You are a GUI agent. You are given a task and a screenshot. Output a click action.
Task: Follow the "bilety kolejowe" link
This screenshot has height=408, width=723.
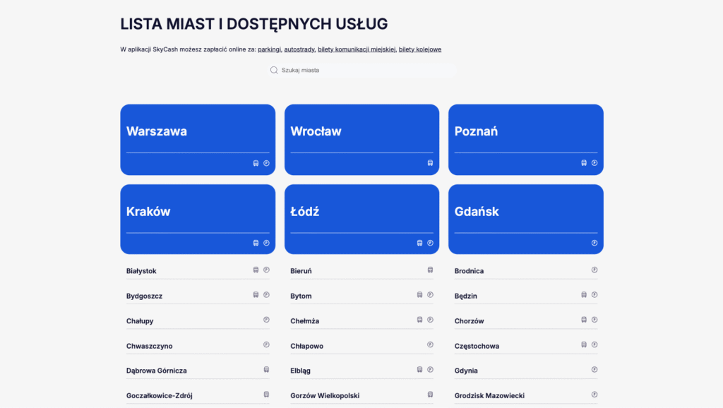[420, 49]
